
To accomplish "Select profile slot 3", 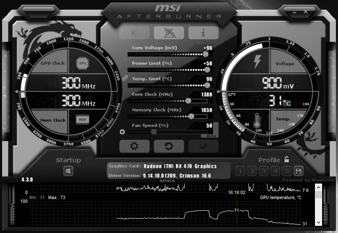I will coord(263,171).
